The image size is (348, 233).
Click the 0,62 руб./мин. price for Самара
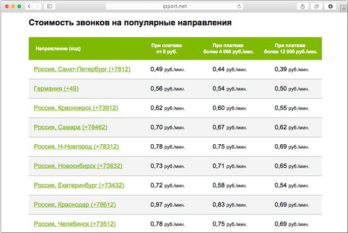292,127
